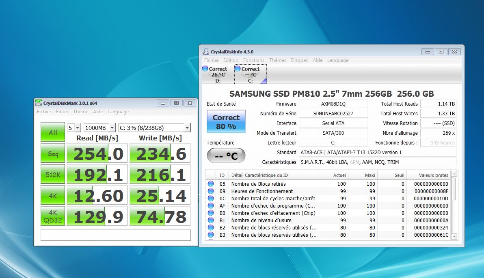The width and height of the screenshot is (484, 278).
Task: Click the CrystalDiskInfo title bar icon
Action: pyautogui.click(x=206, y=51)
